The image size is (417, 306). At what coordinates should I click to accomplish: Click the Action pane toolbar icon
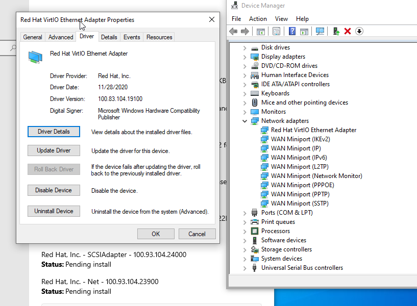click(304, 31)
